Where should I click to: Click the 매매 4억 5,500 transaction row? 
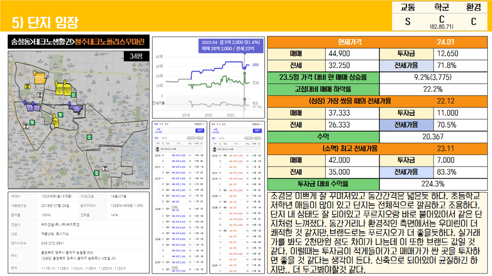coord(179,155)
